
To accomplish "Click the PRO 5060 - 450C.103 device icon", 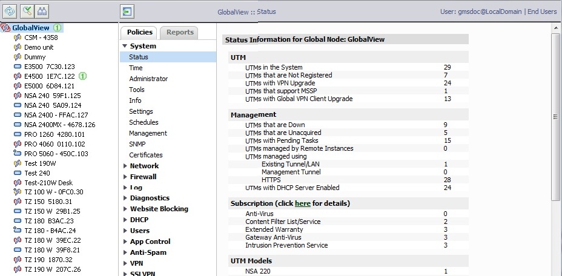I will pyautogui.click(x=18, y=153).
